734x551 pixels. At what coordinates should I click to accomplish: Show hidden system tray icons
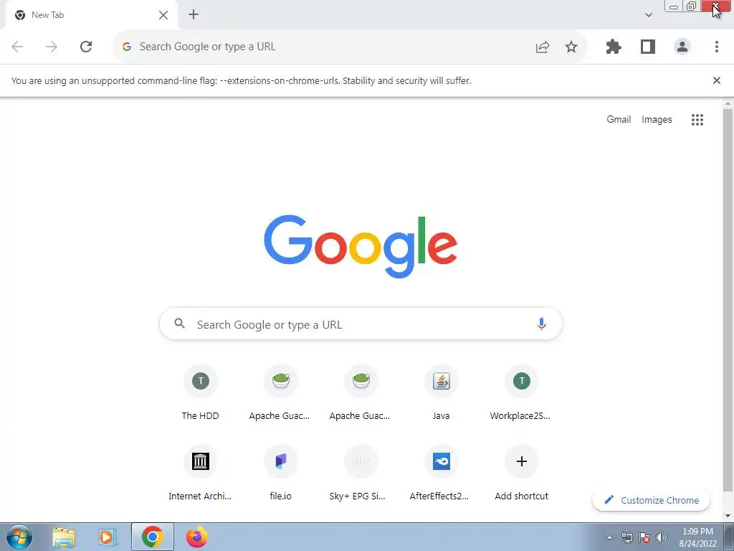609,537
